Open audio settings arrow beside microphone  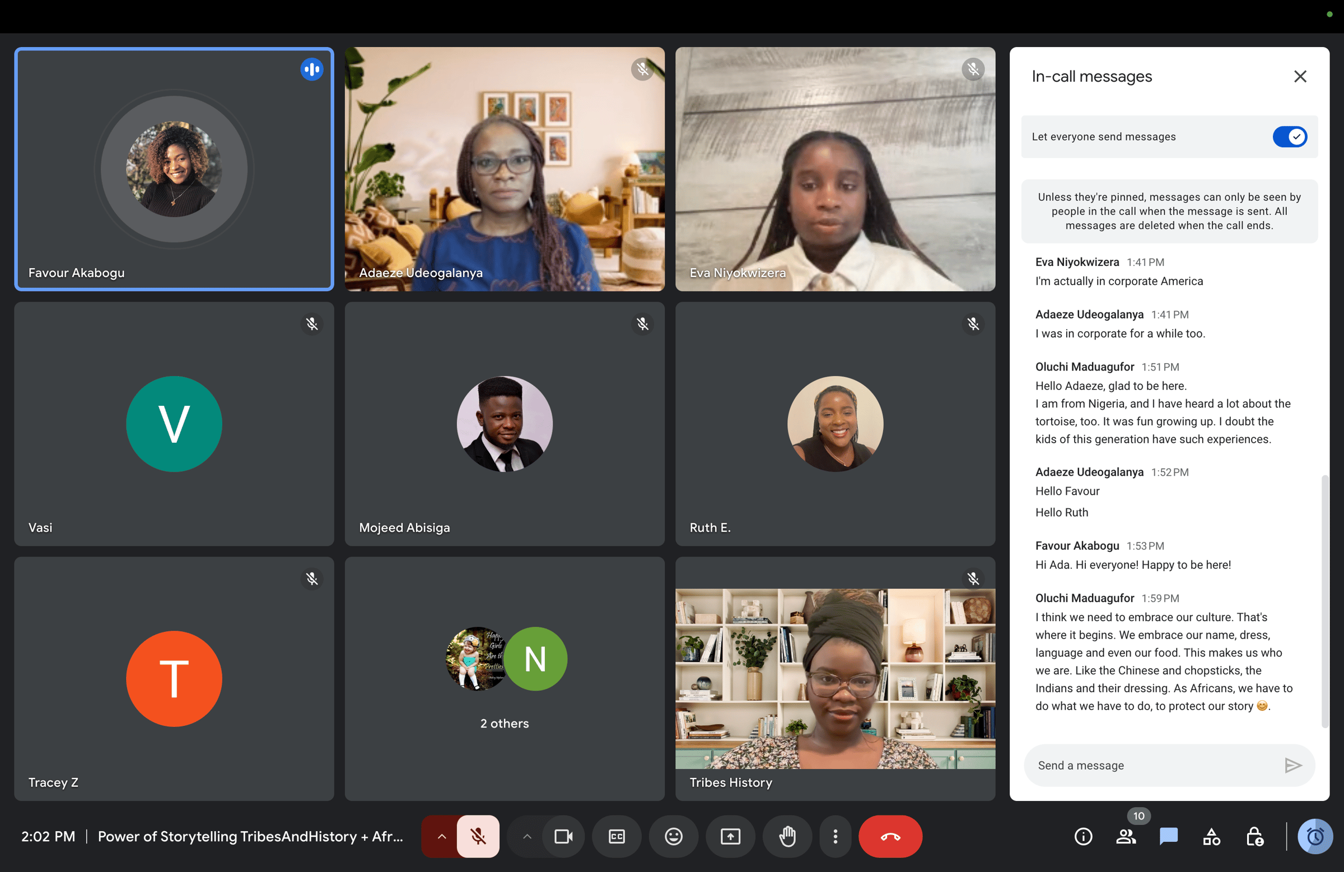pos(442,836)
